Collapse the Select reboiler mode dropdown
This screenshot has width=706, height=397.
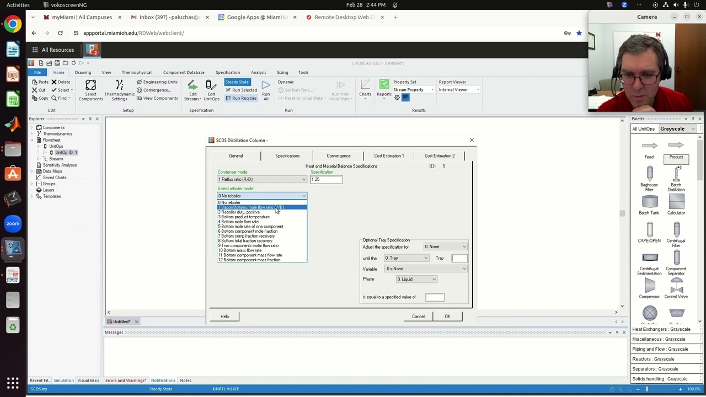pyautogui.click(x=262, y=196)
